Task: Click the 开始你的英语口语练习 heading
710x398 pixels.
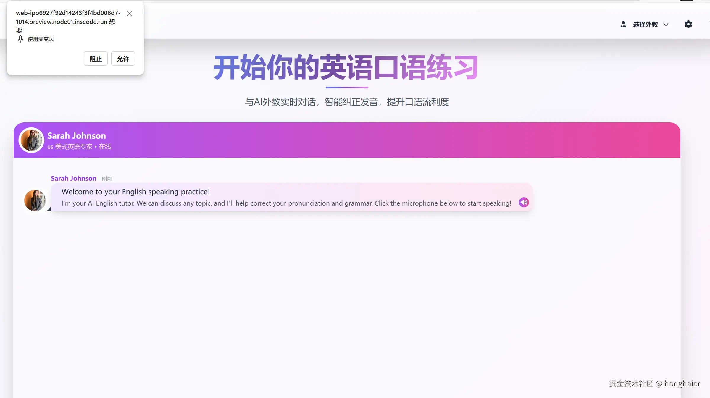Action: pos(346,68)
